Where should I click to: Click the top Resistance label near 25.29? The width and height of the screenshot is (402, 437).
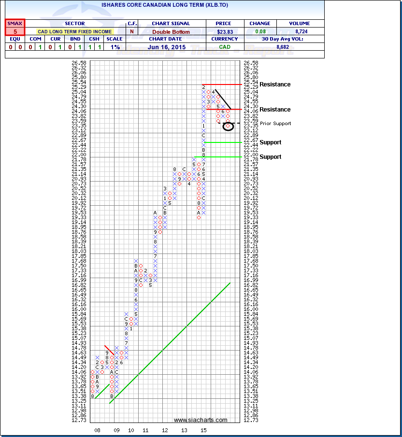pyautogui.click(x=275, y=85)
